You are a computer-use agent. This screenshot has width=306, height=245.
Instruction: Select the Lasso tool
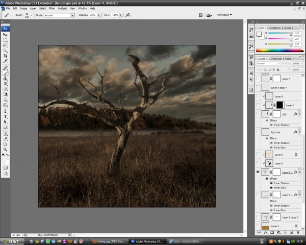tap(5, 45)
